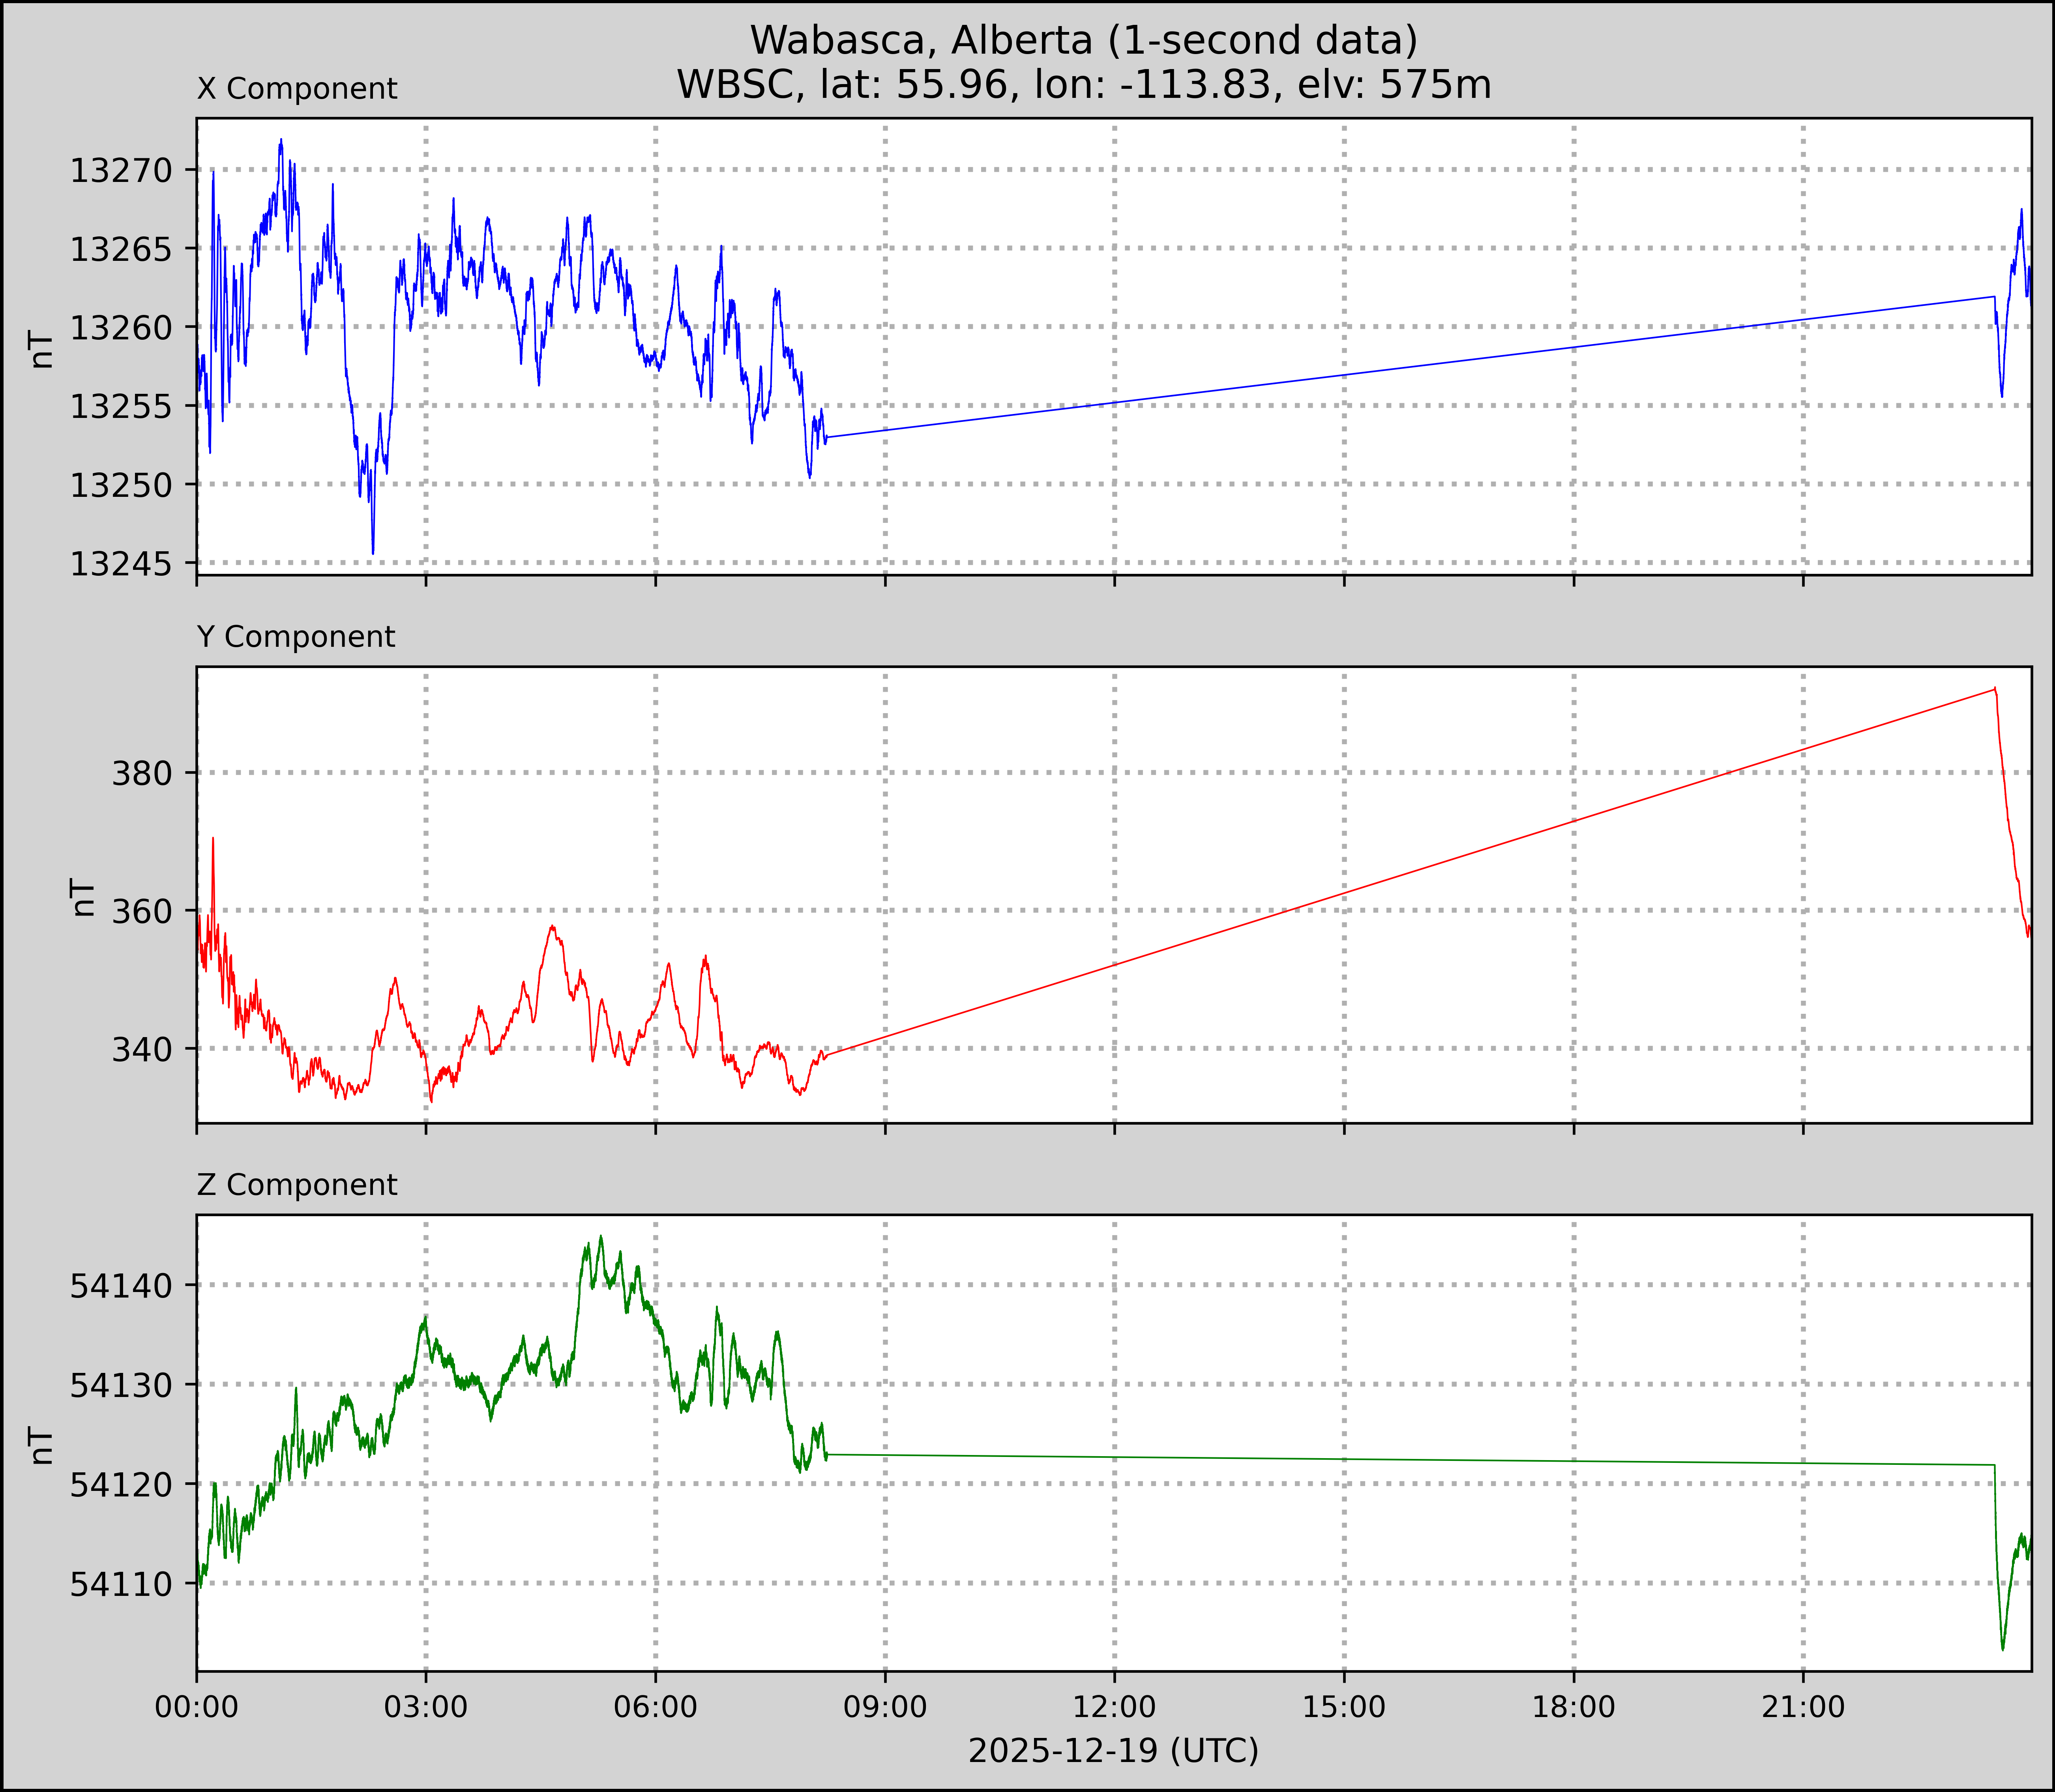The width and height of the screenshot is (2055, 1792).
Task: Click the 09:00 time axis label
Action: tap(885, 1707)
